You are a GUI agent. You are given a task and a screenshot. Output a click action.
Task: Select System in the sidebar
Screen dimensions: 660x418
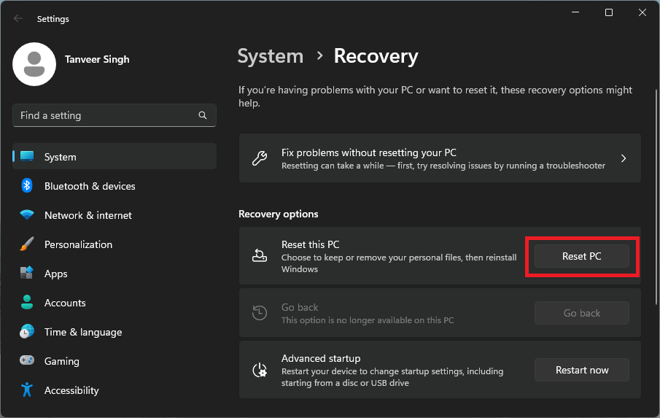click(x=114, y=156)
